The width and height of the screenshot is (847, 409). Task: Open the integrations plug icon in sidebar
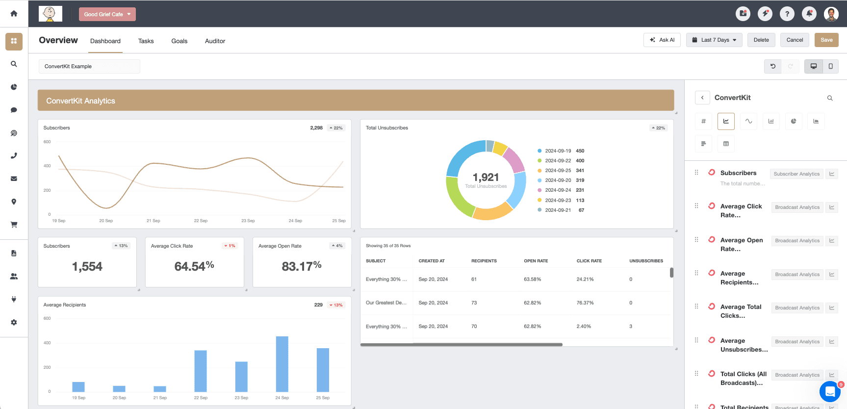coord(14,299)
